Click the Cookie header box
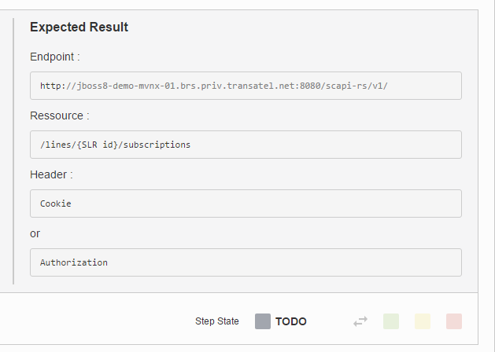 [x=246, y=203]
